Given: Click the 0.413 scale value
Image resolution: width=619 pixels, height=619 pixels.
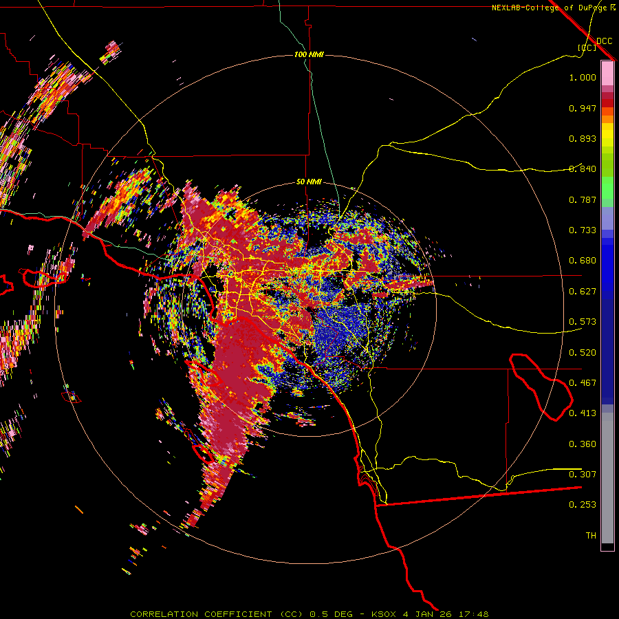Looking at the screenshot, I should click(583, 413).
